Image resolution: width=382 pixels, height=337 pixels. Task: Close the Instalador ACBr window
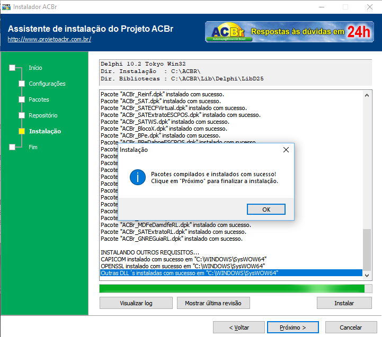click(x=370, y=7)
